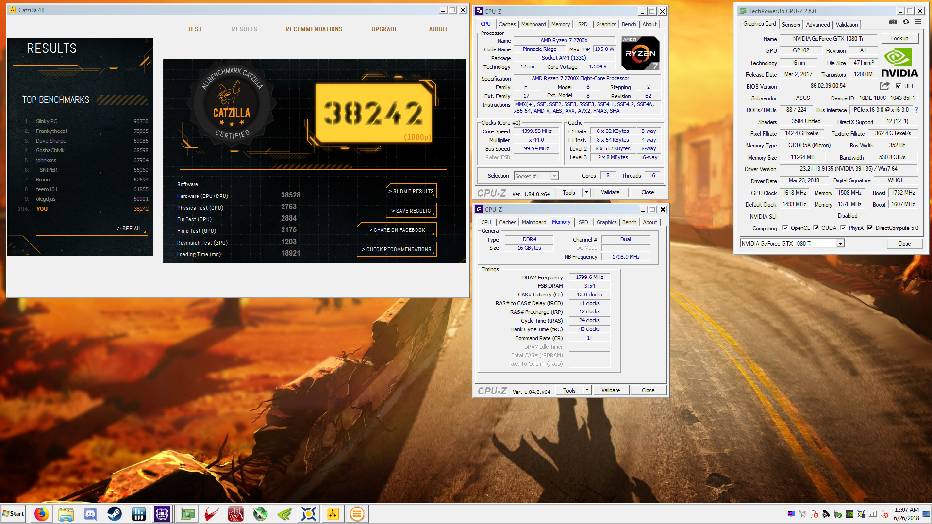
Task: Open Catzilla TEST menu item
Action: point(195,29)
